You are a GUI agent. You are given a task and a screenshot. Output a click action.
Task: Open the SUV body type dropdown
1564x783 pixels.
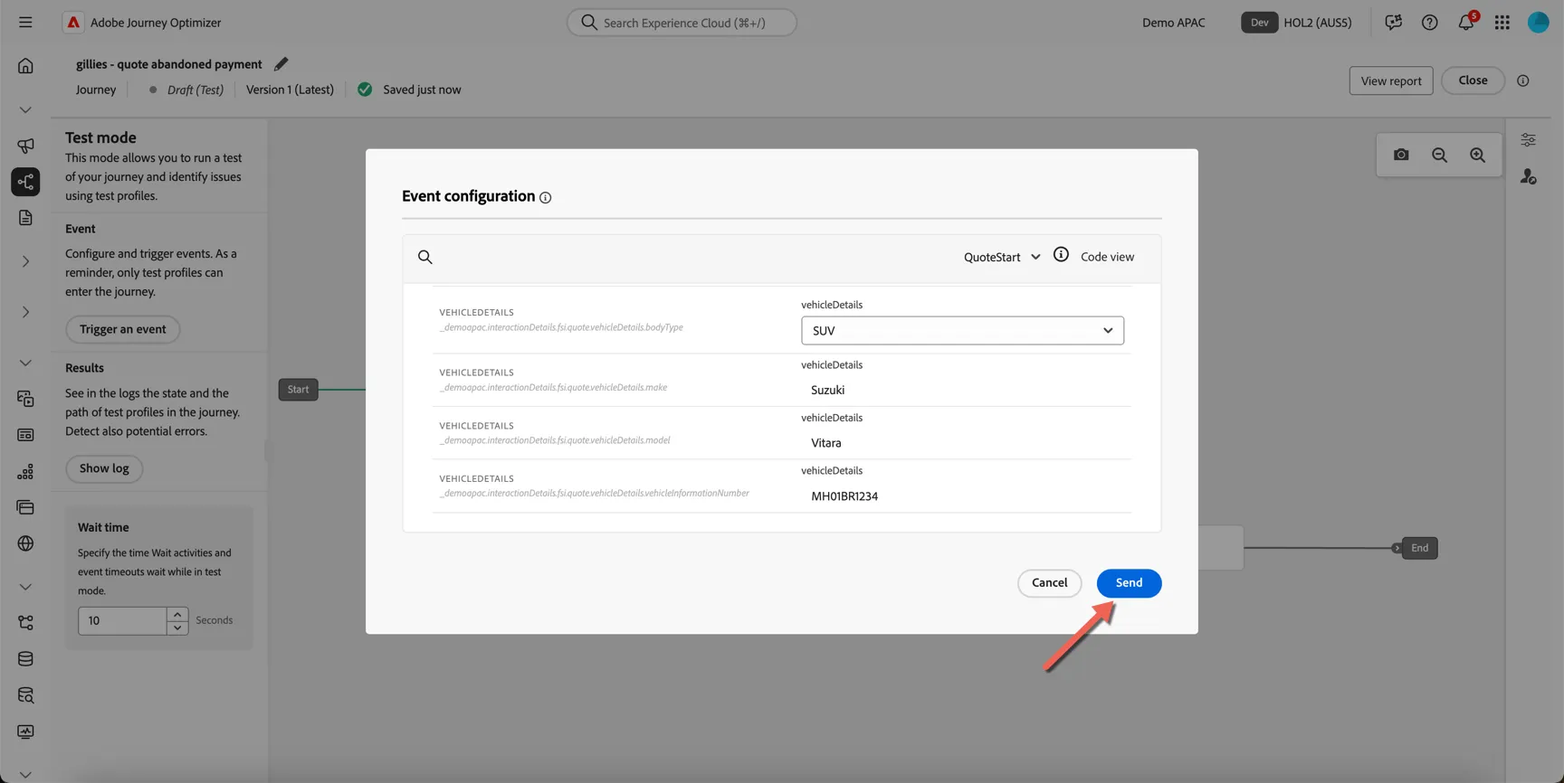[x=962, y=331]
